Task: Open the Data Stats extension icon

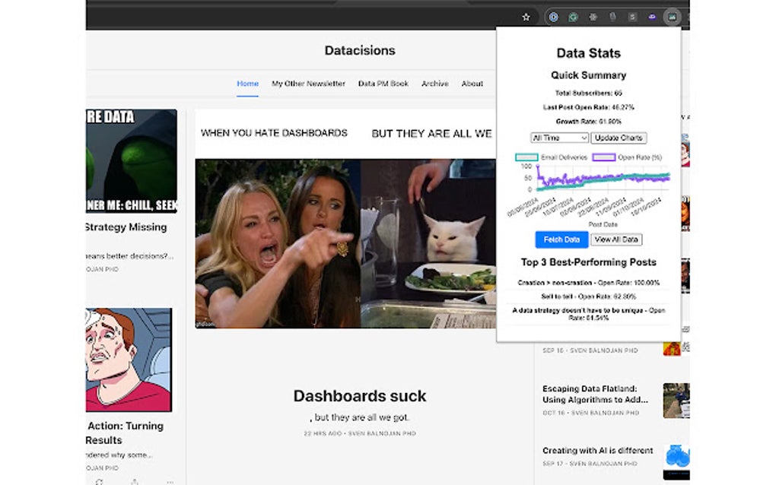Action: click(x=674, y=17)
